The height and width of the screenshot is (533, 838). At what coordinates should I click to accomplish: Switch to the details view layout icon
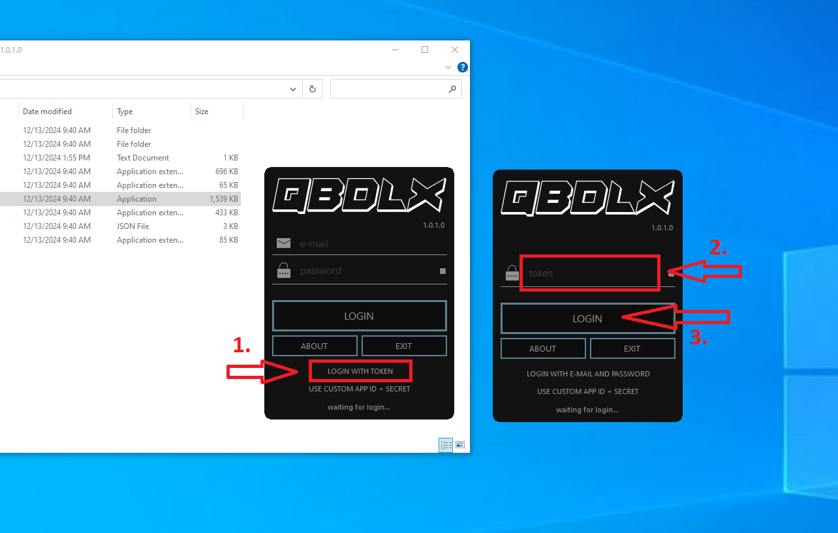(446, 445)
